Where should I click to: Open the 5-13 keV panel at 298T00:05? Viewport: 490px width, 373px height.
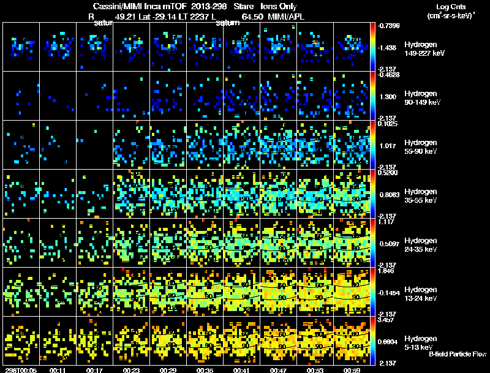[21, 341]
